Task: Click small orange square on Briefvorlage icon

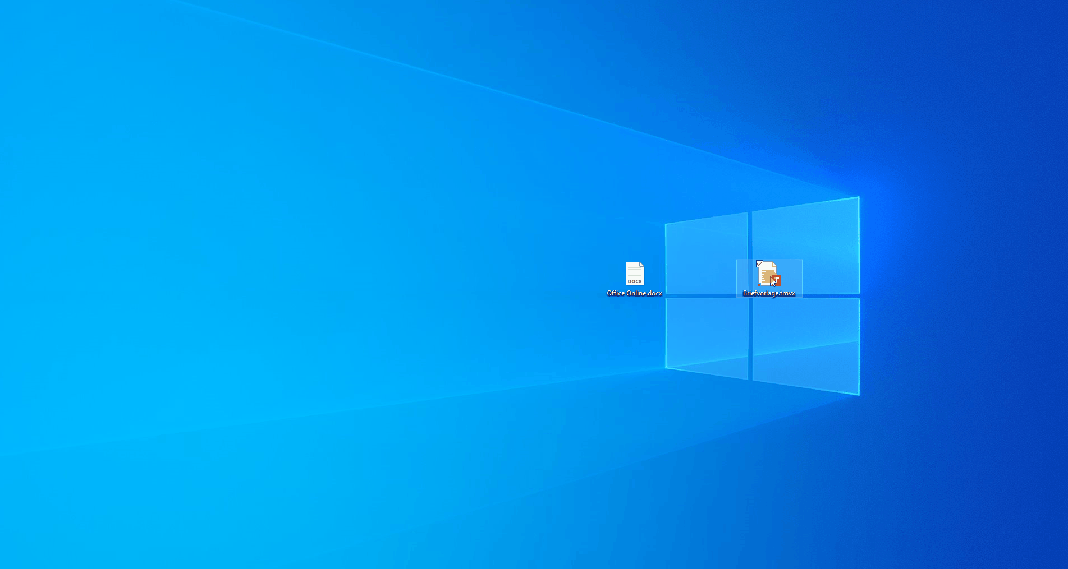Action: pos(760,284)
